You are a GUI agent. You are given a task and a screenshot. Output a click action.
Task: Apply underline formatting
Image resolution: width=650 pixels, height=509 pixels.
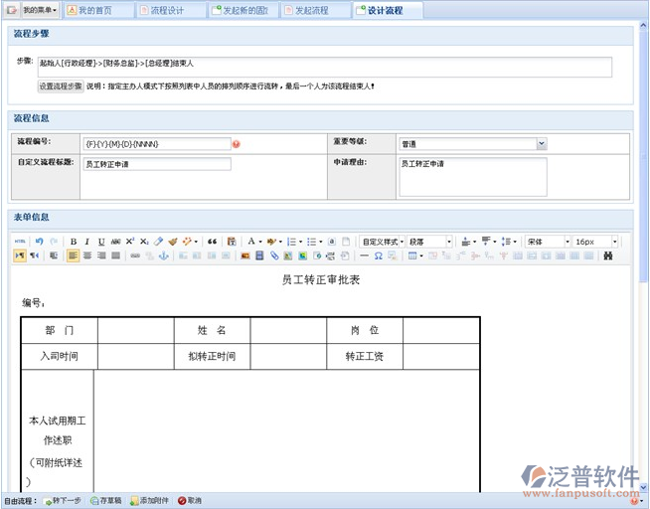(x=101, y=242)
